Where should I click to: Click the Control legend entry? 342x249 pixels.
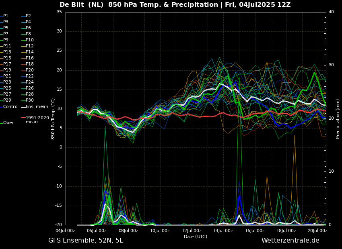9,107
